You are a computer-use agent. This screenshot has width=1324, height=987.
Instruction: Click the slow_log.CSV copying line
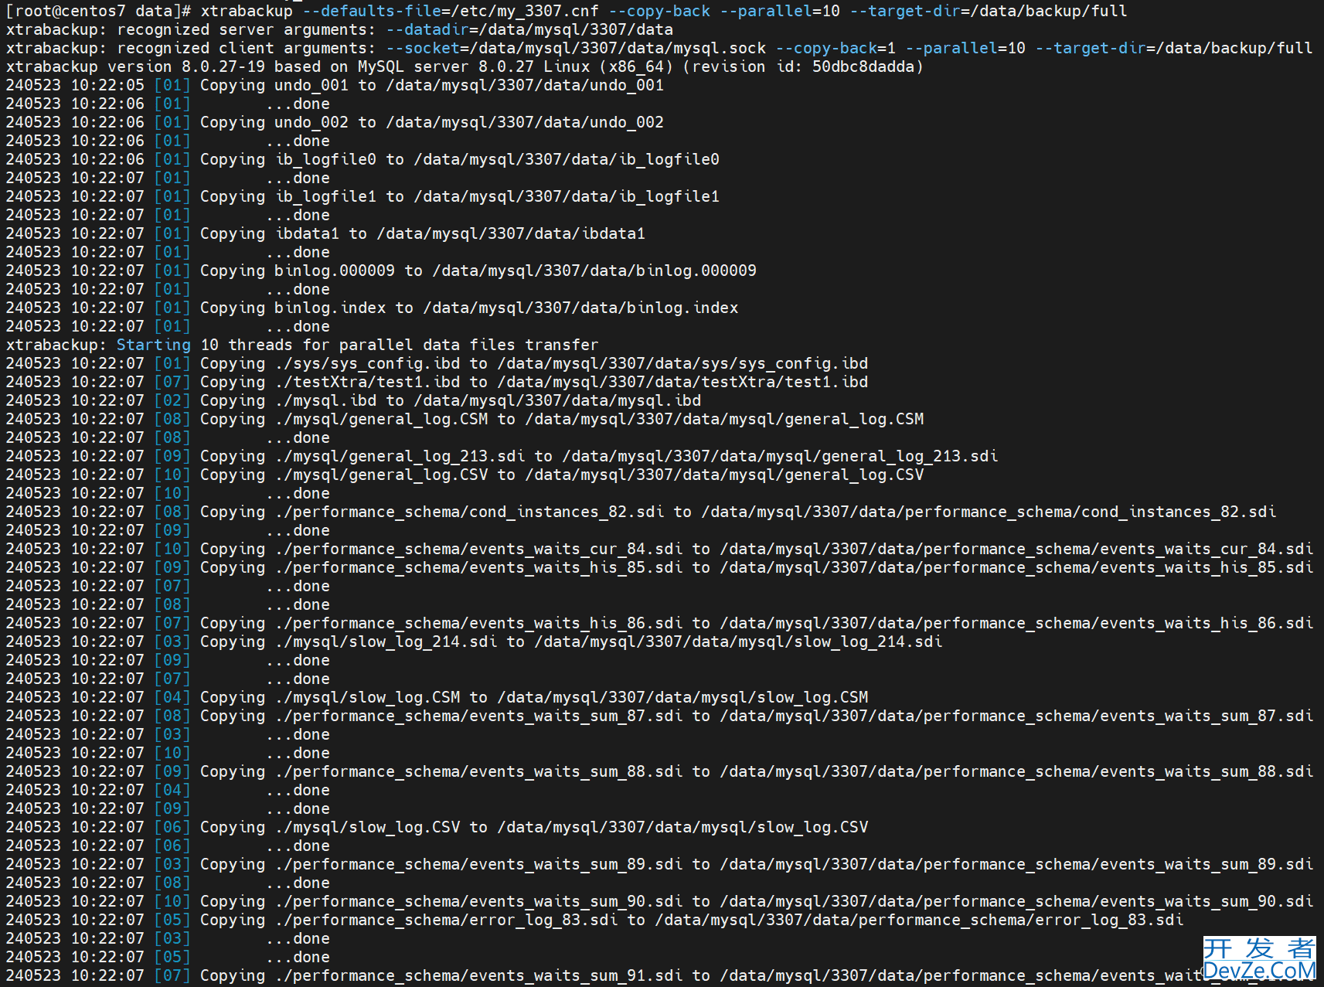tap(437, 827)
